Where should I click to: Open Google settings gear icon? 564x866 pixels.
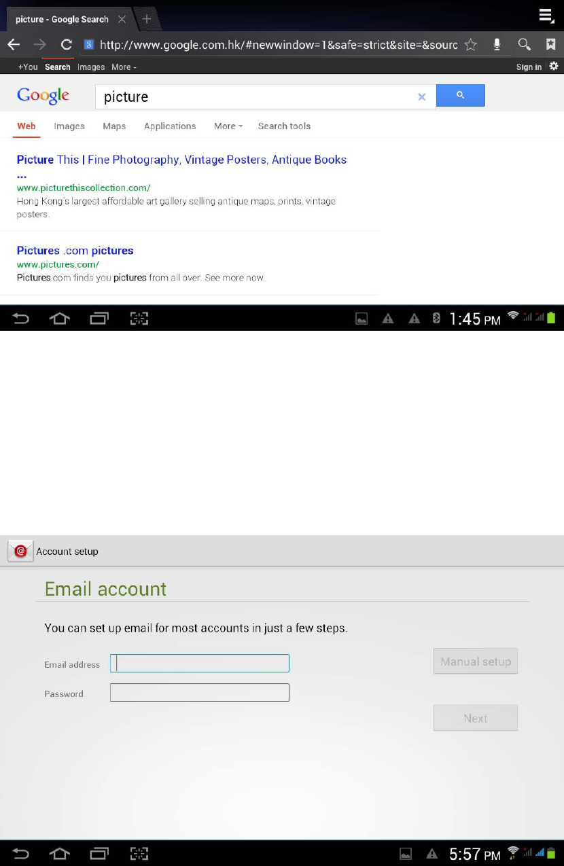coord(554,66)
